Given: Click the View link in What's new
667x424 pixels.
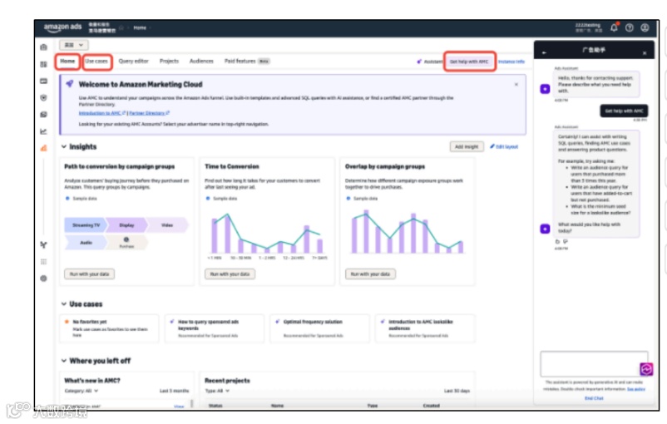Looking at the screenshot, I should click(179, 407).
